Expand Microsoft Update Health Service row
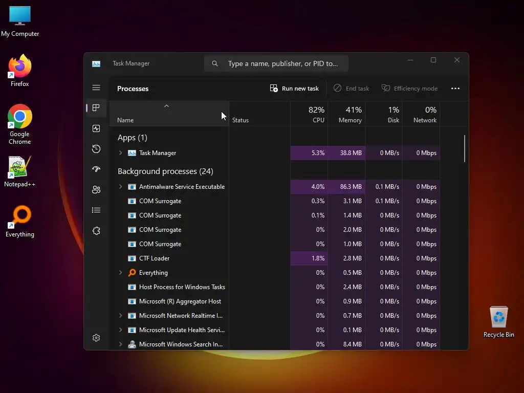Image resolution: width=524 pixels, height=393 pixels. click(121, 330)
